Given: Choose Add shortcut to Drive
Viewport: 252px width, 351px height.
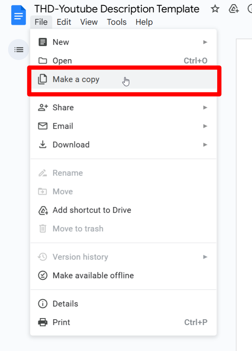Looking at the screenshot, I should [92, 210].
